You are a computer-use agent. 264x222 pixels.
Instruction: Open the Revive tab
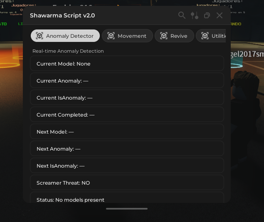(179, 36)
